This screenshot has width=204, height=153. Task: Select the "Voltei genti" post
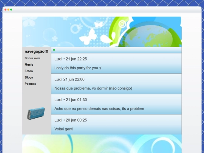116,125
